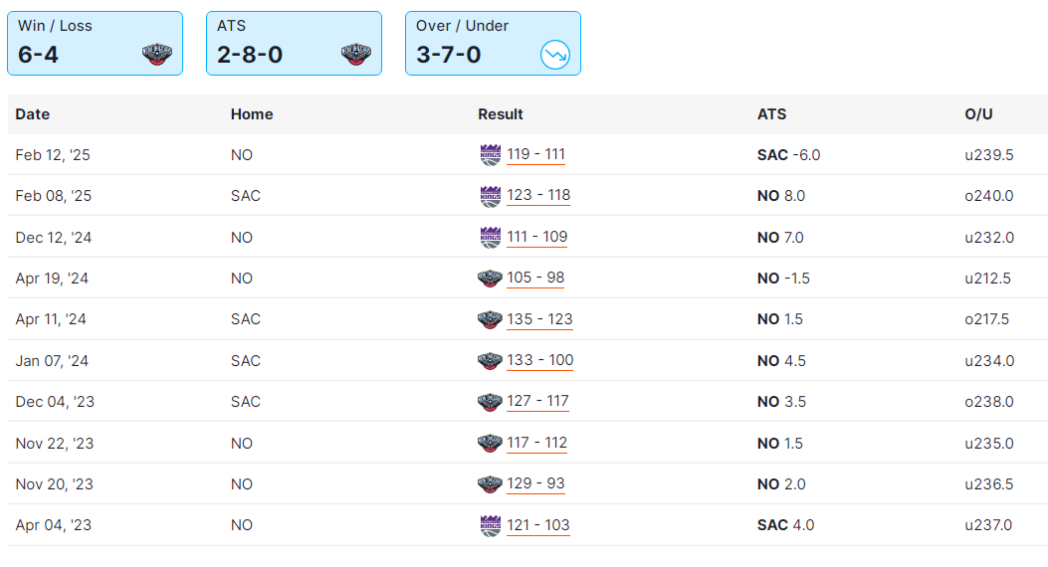The width and height of the screenshot is (1048, 567).
Task: Open the 133 - 100 score link
Action: coord(539,361)
